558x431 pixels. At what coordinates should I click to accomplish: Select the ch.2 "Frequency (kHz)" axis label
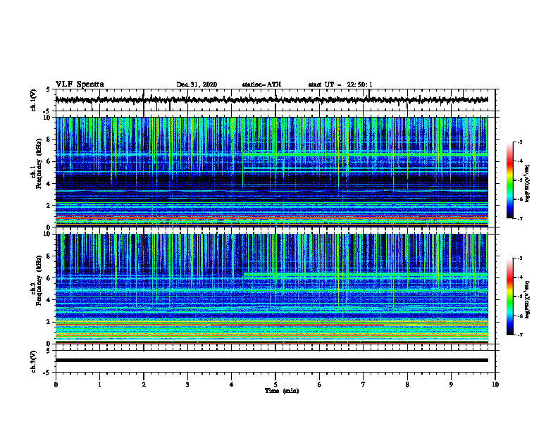[x=39, y=280]
